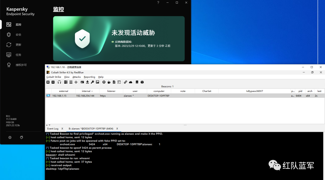Click the terminal scripted web delivery icon
The height and width of the screenshot is (180, 325).
coord(119,82)
